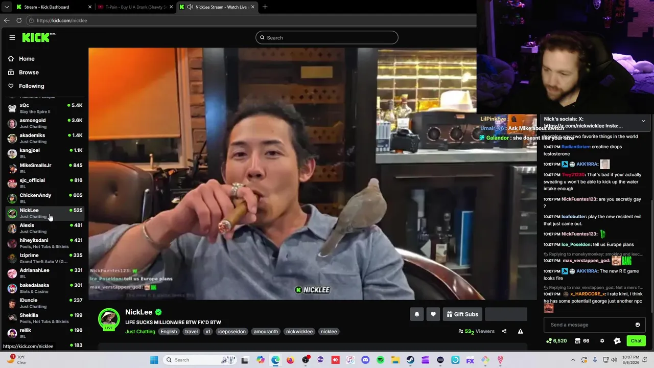Open rellik channel in sidebar
This screenshot has width=654, height=368.
click(x=45, y=333)
